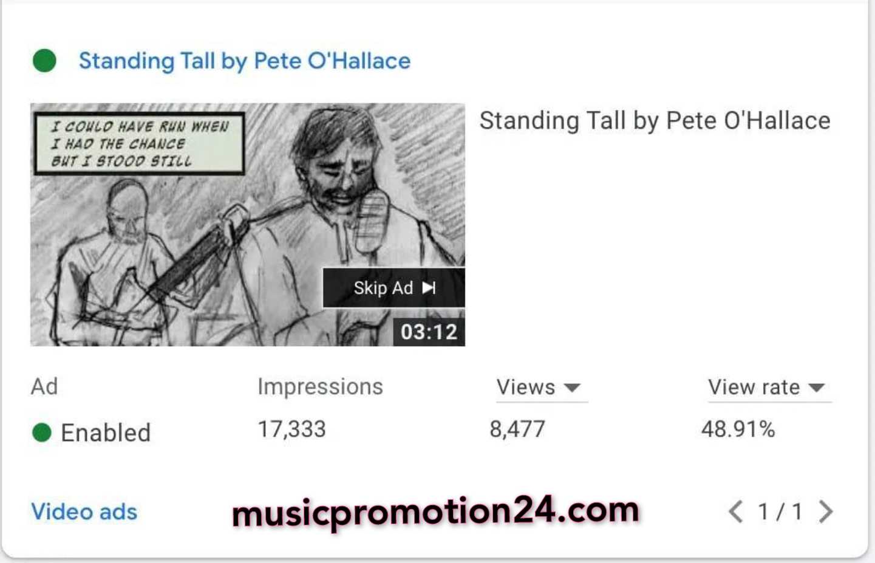Screen dimensions: 875x563
Task: Go to previous page with left chevron
Action: [735, 512]
